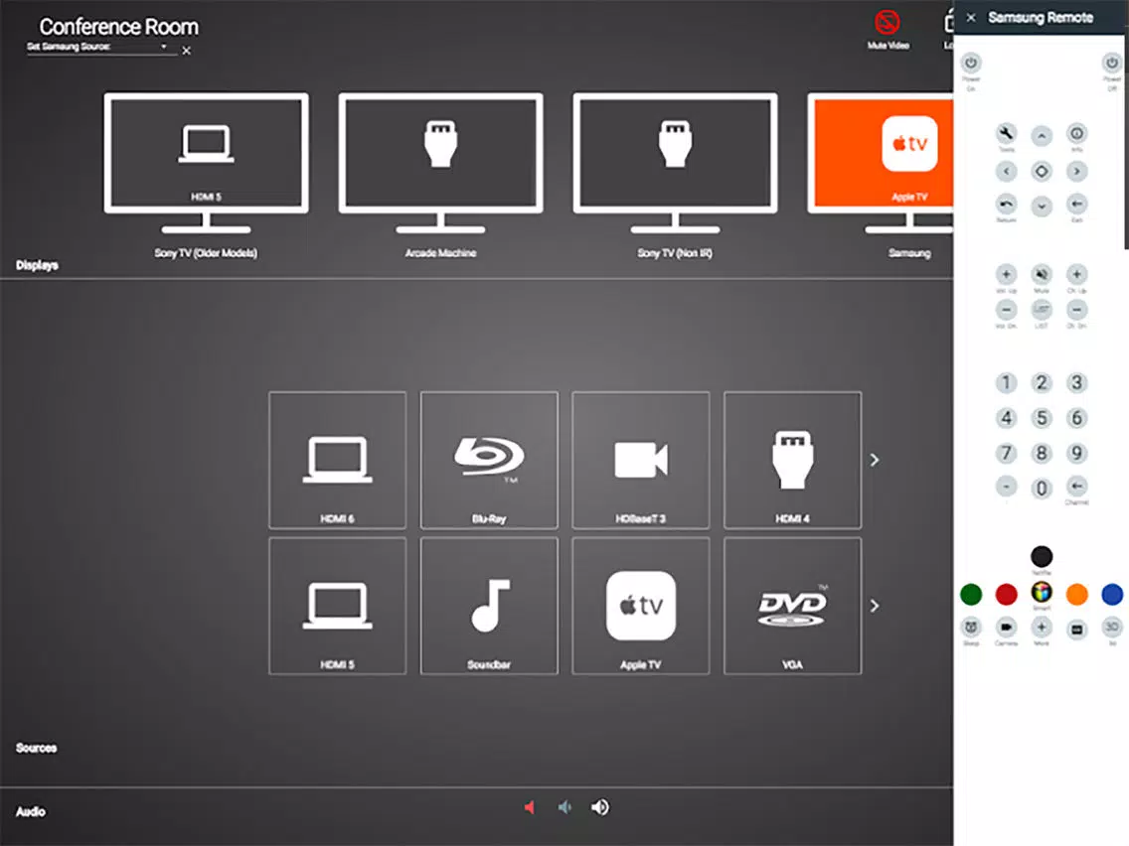Screen dimensions: 1129x846
Task: Click the center select button on d-pad
Action: pyautogui.click(x=1042, y=171)
